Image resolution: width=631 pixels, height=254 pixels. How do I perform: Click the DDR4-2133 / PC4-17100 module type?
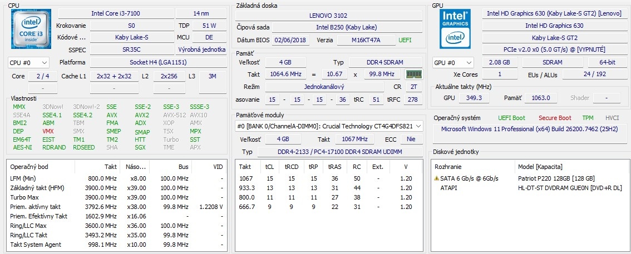tap(339, 152)
